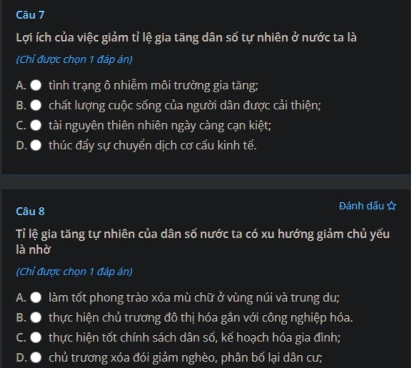Click answer "thực hiện chủ trương đô thị hóa"
This screenshot has width=411, height=368.
[201, 318]
